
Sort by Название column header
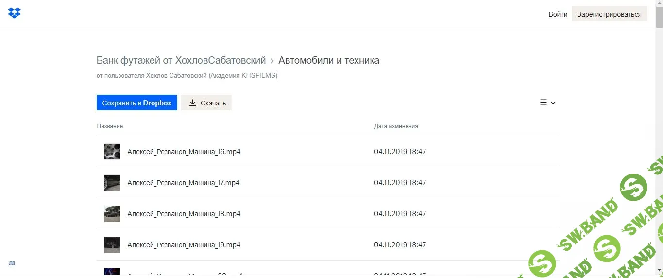click(x=110, y=126)
